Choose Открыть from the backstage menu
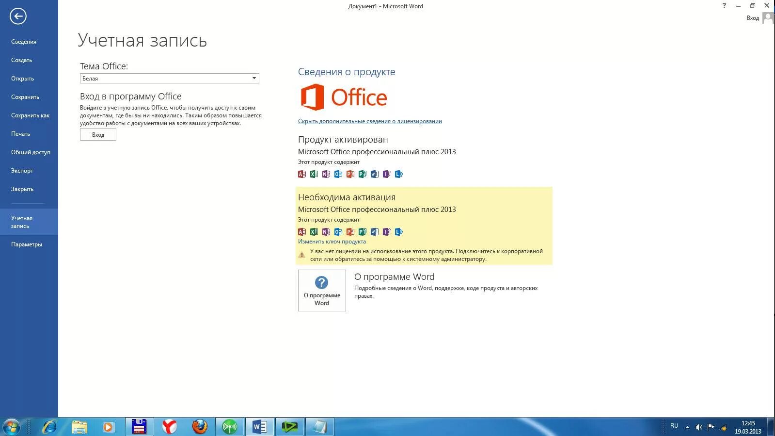Image resolution: width=775 pixels, height=436 pixels. point(22,79)
